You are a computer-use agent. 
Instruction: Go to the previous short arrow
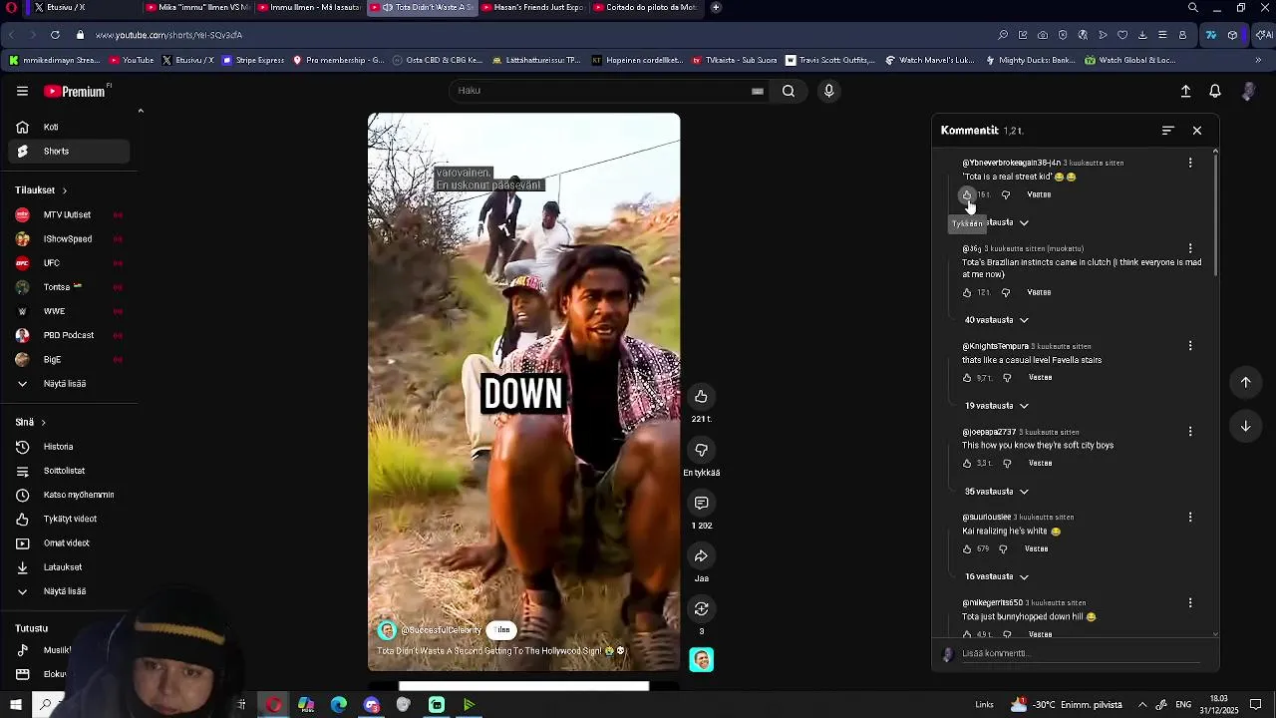click(x=1245, y=382)
